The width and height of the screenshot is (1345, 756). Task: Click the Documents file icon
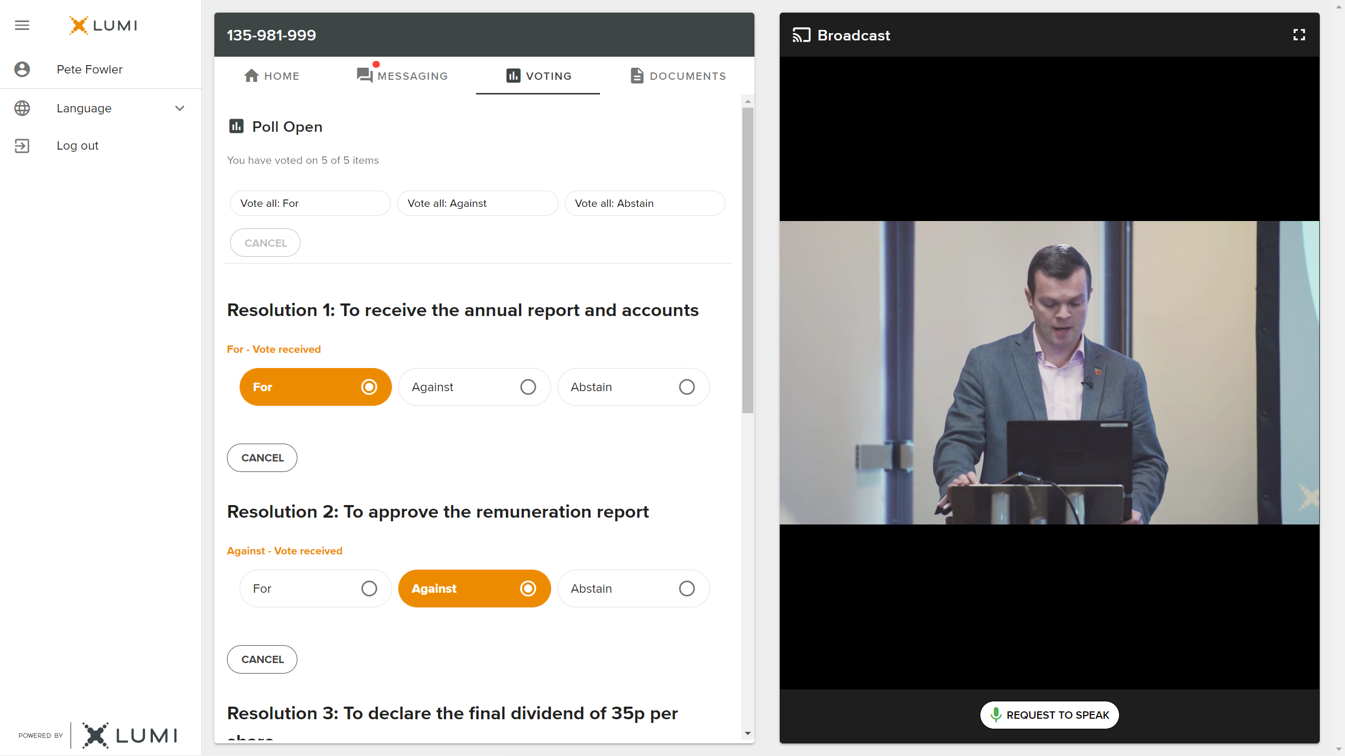pyautogui.click(x=637, y=76)
